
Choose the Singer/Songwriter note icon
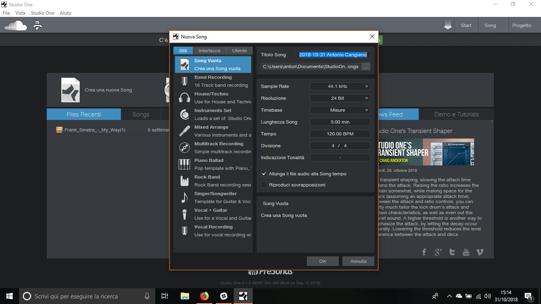coord(184,198)
